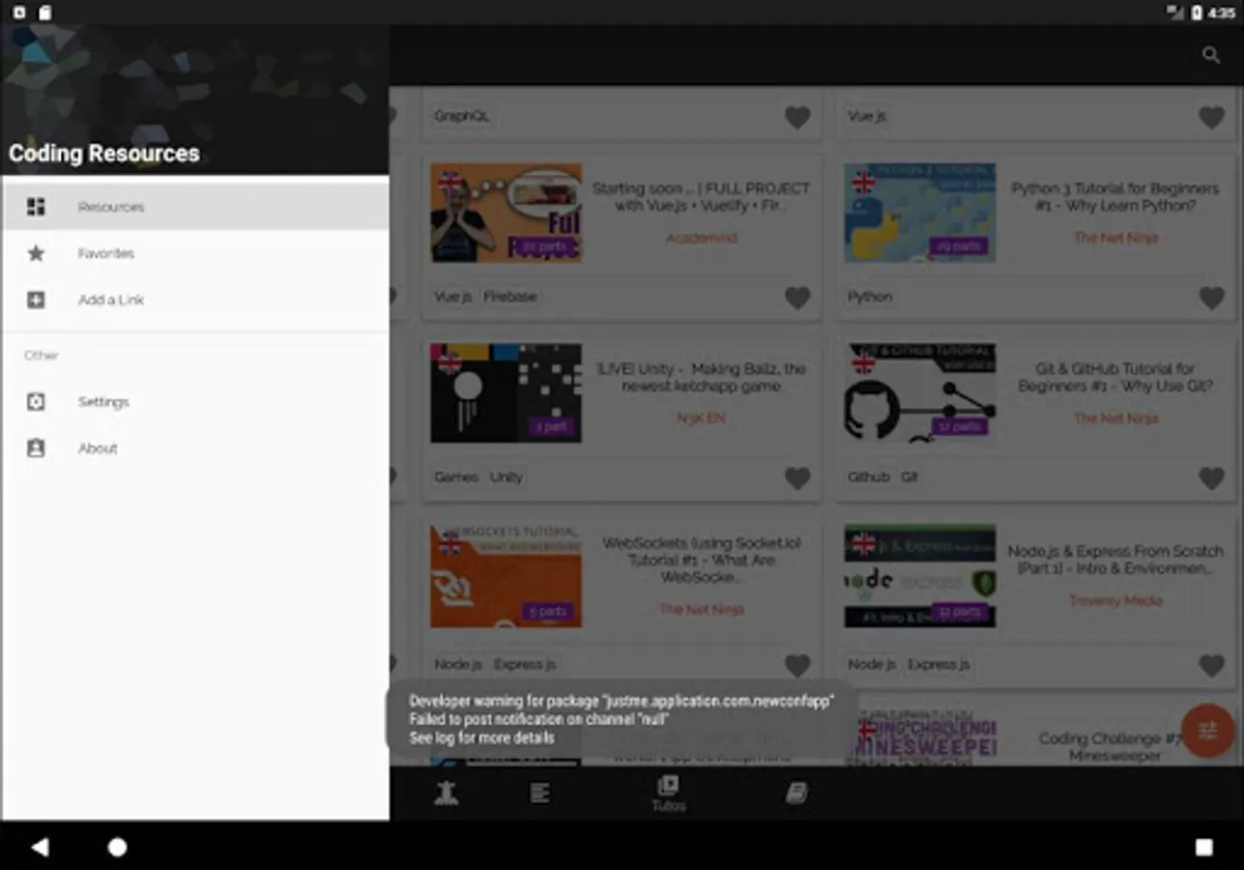
Task: Open Favorites in the drawer
Action: click(195, 253)
